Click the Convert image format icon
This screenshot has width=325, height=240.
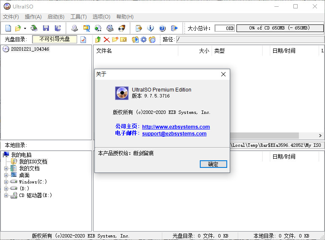point(98,28)
